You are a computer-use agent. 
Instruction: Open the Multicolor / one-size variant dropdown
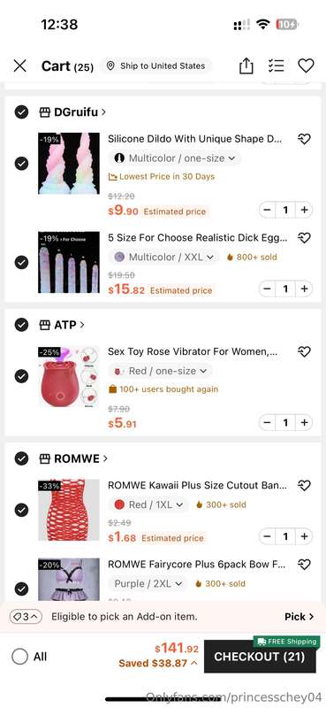click(175, 158)
